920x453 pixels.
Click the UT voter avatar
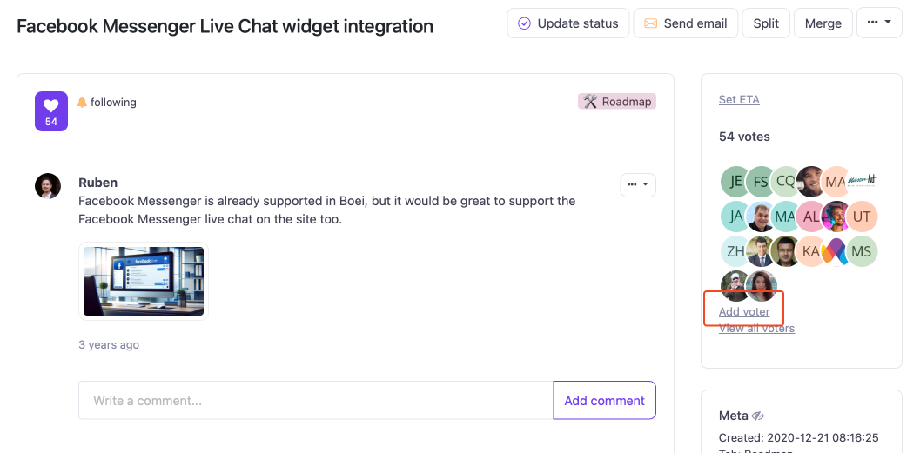862,217
